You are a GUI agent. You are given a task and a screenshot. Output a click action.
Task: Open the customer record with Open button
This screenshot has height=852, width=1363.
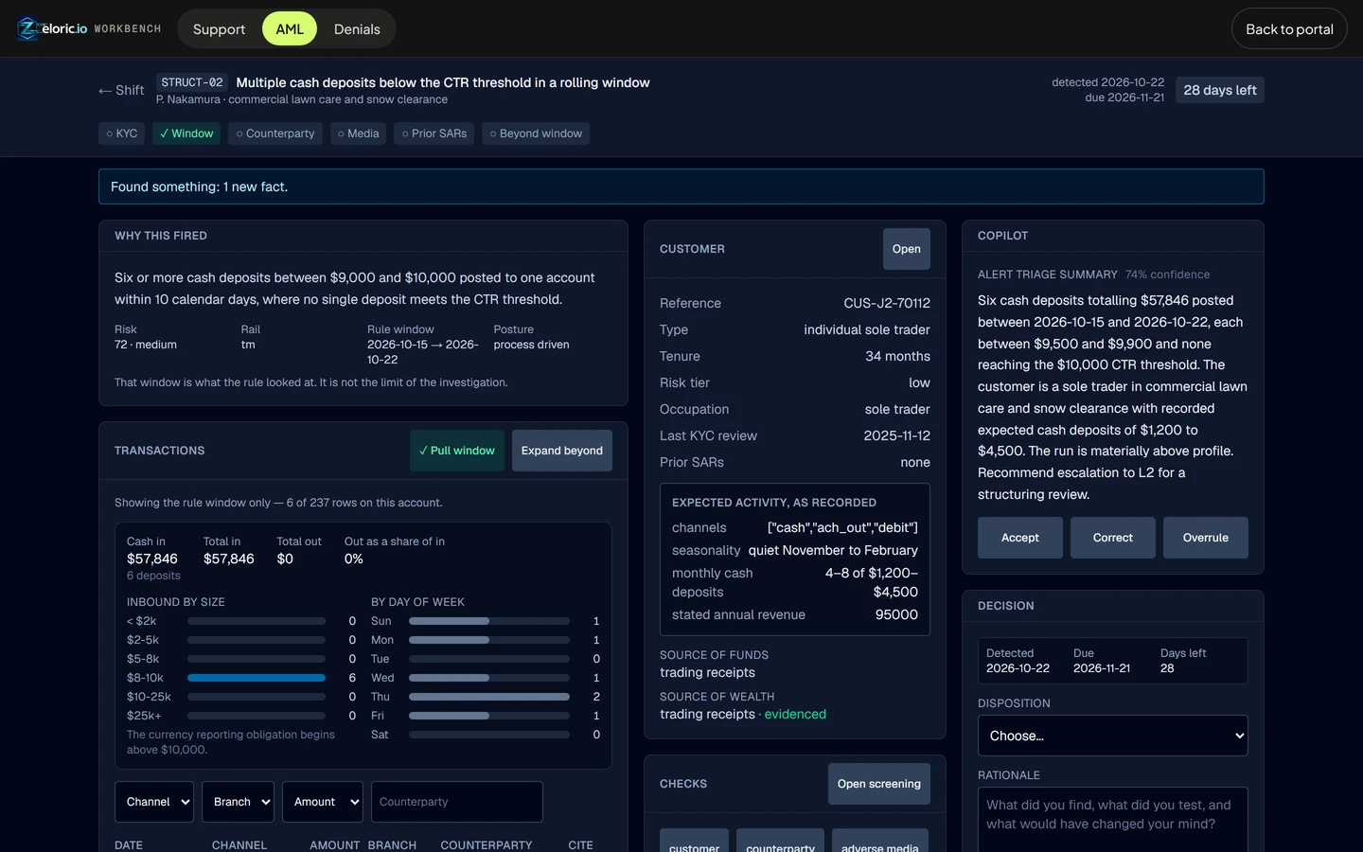907,249
